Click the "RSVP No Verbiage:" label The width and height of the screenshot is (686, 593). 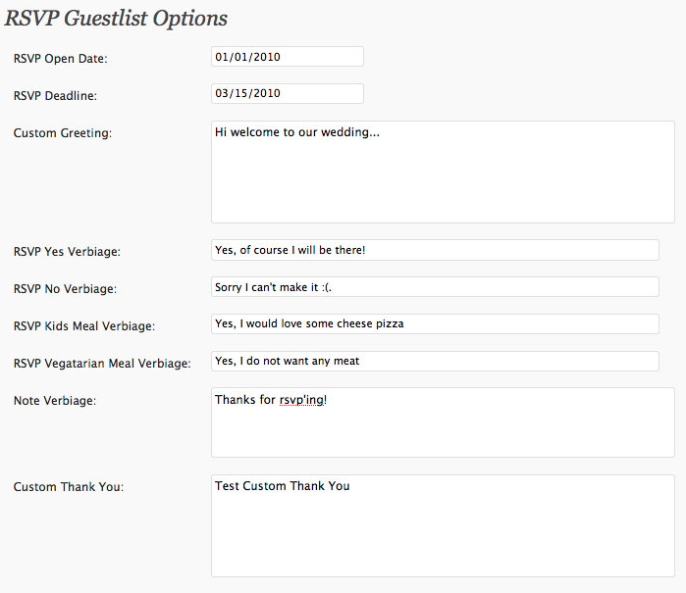[65, 289]
